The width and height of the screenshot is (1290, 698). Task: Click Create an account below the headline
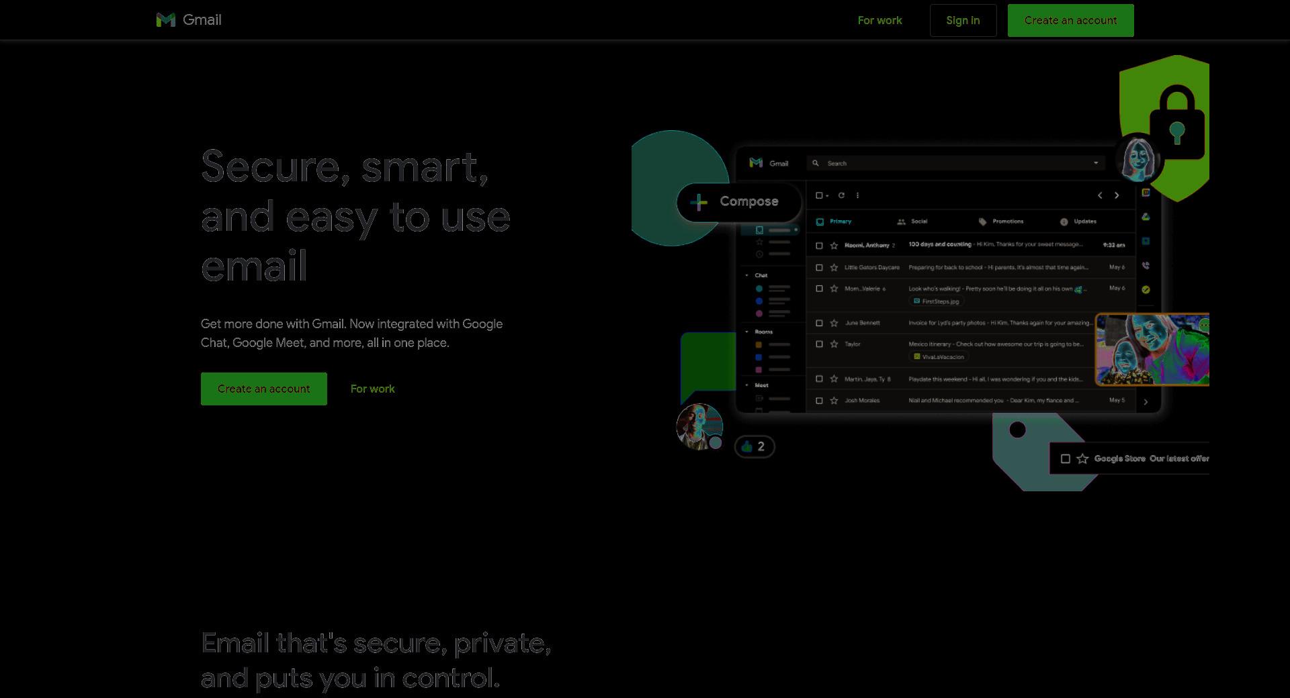pos(263,389)
